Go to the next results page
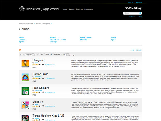Image resolution: width=161 pixels, height=121 pixels. click(x=140, y=50)
